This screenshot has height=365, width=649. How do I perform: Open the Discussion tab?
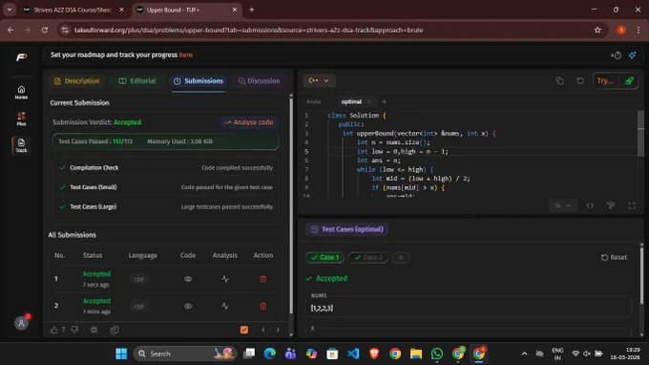pyautogui.click(x=259, y=81)
